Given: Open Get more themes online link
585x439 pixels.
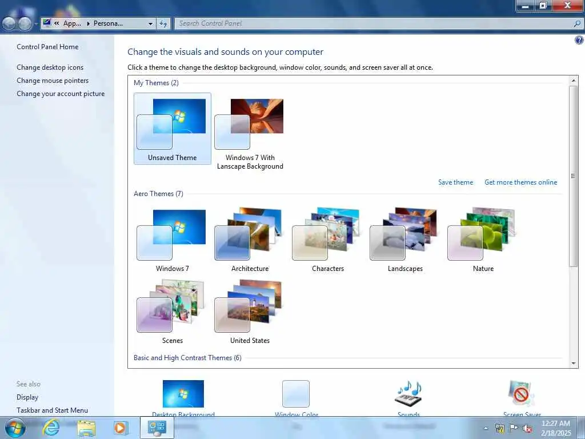Looking at the screenshot, I should coord(520,182).
